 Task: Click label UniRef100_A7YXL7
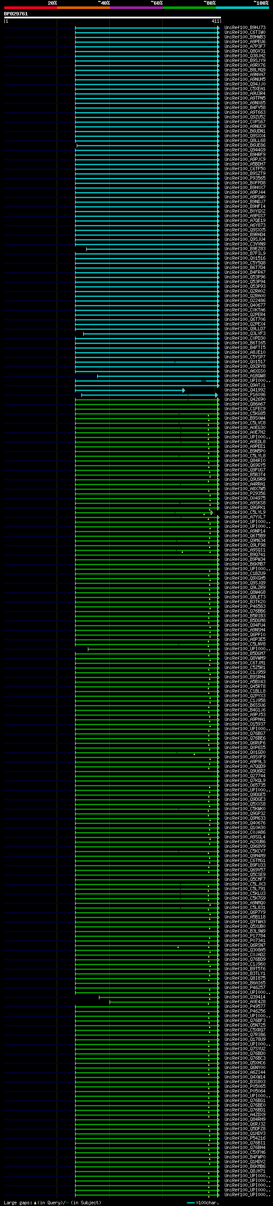(x=245, y=517)
